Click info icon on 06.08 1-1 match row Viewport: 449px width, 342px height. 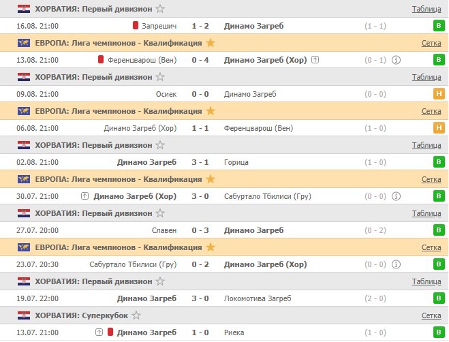tap(397, 128)
